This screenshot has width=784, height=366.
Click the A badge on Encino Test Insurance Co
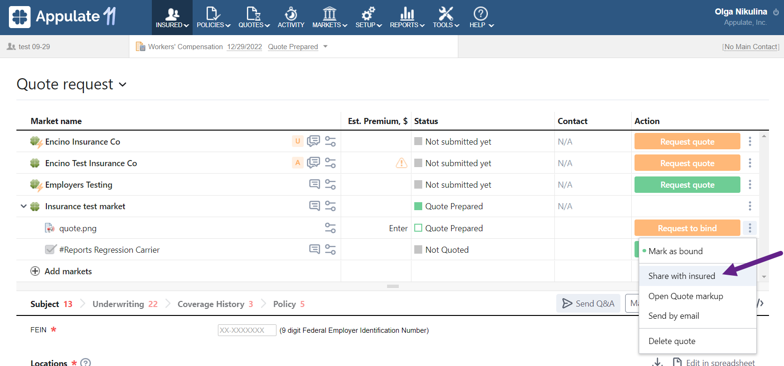(298, 162)
